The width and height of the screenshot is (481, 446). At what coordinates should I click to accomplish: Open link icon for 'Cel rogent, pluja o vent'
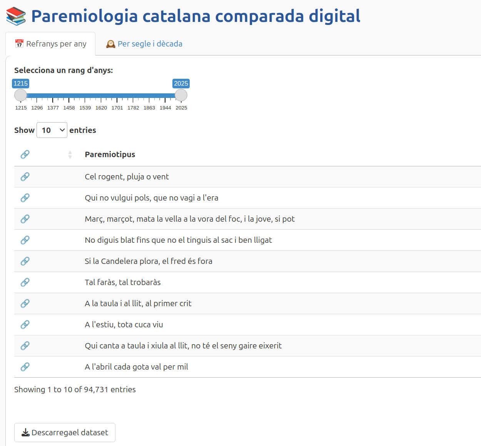[25, 177]
